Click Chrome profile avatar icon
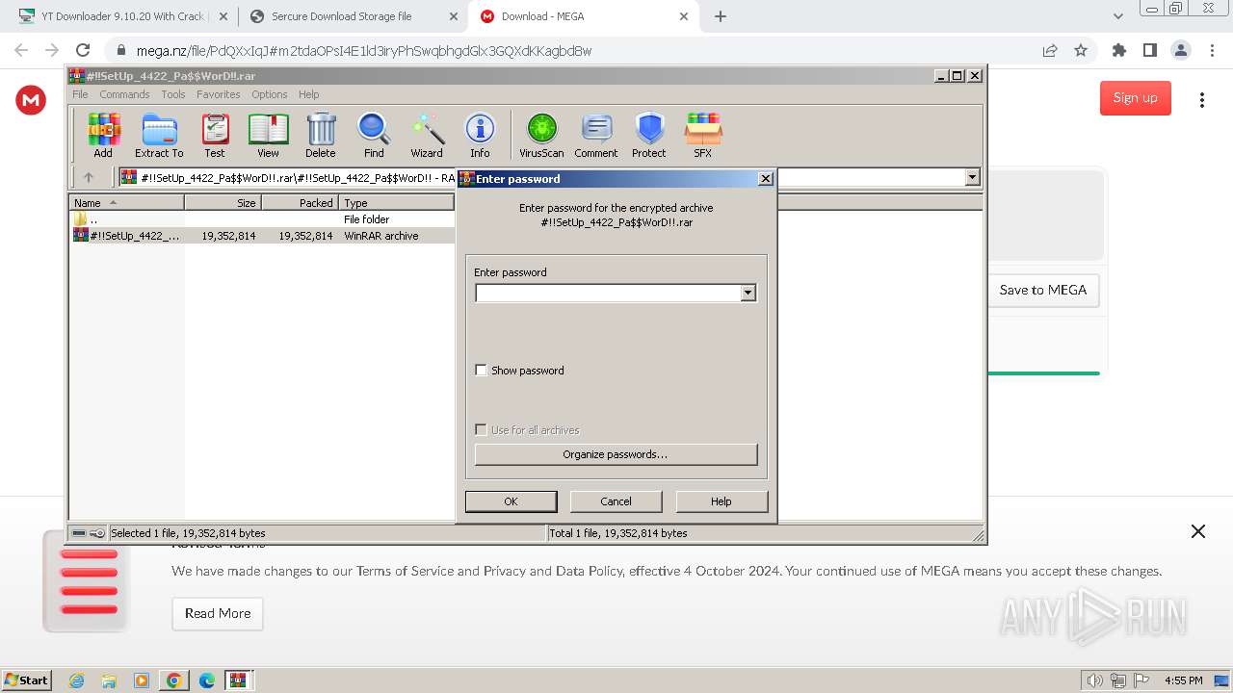1233x693 pixels. [1181, 50]
